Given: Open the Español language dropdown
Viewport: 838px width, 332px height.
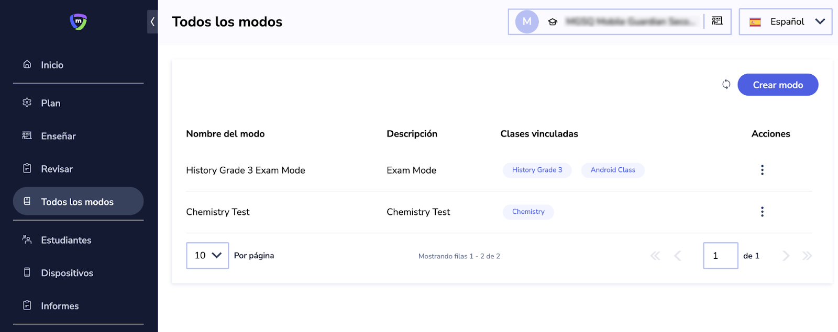Looking at the screenshot, I should click(785, 21).
